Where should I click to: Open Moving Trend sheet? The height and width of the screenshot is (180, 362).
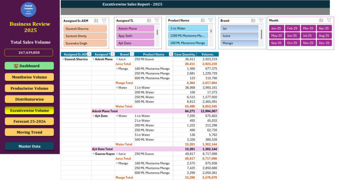pos(29,132)
